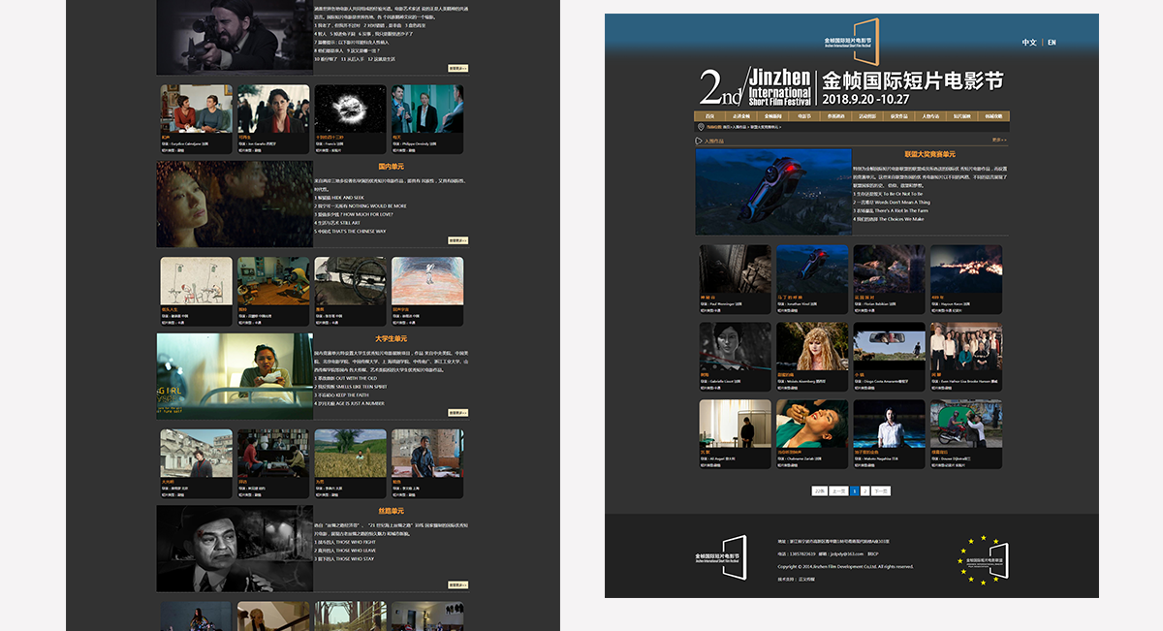Click the play triangle icon beside 入围作品
Image resolution: width=1163 pixels, height=631 pixels.
pyautogui.click(x=699, y=141)
